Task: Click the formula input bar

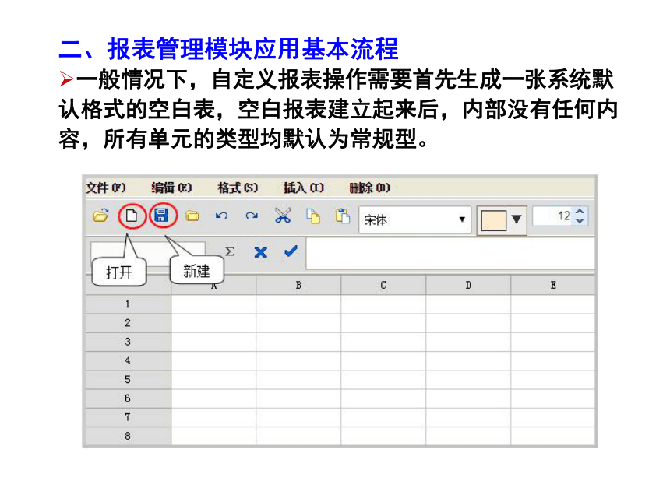Action: (x=450, y=254)
